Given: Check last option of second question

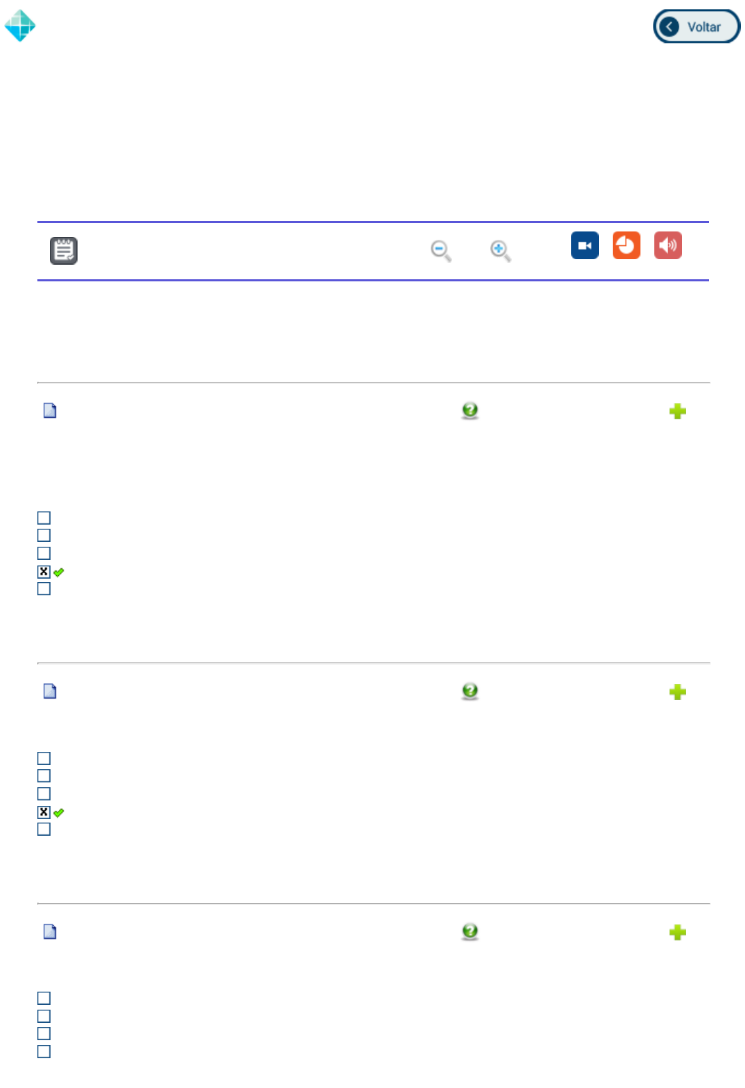Looking at the screenshot, I should [x=44, y=830].
